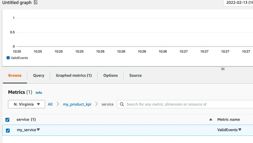Open the ValidEvents metric name dropdown arrow

pos(240,130)
